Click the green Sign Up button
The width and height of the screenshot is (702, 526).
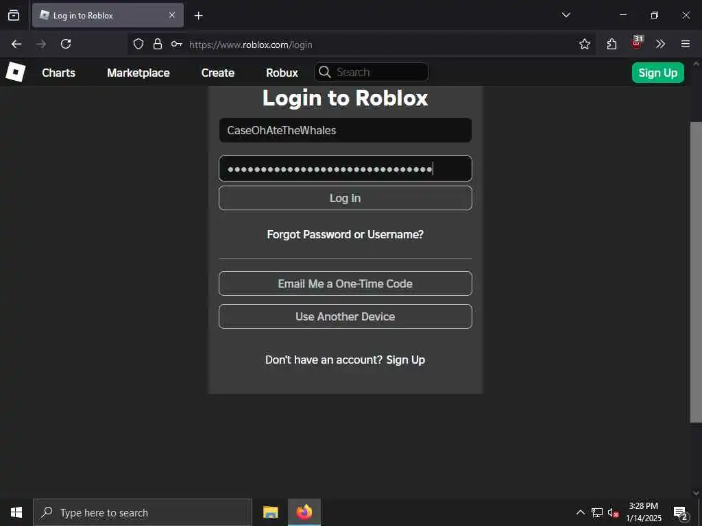[x=657, y=73]
